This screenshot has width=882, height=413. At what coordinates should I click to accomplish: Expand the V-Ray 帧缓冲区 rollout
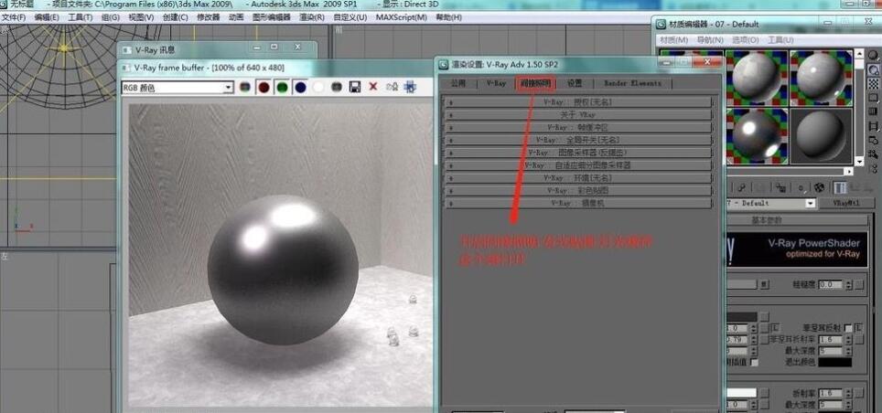click(577, 128)
